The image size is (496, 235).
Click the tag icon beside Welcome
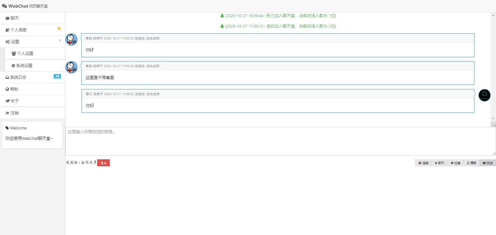point(7,128)
